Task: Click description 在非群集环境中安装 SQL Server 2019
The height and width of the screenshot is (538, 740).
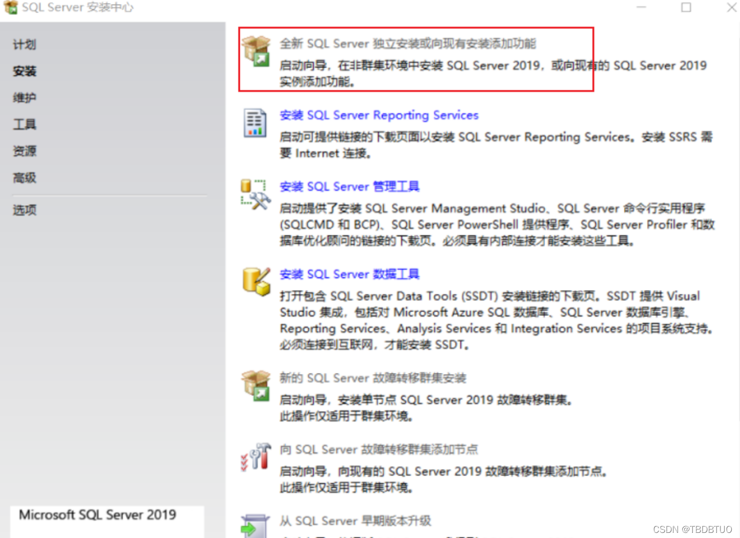Action: click(493, 74)
